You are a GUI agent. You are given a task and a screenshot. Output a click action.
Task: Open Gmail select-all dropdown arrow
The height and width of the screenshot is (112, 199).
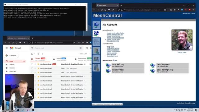tap(34, 54)
